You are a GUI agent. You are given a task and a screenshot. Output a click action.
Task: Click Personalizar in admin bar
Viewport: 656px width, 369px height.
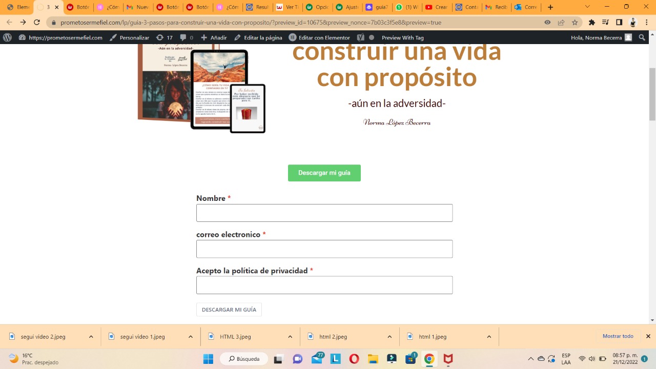pyautogui.click(x=130, y=37)
